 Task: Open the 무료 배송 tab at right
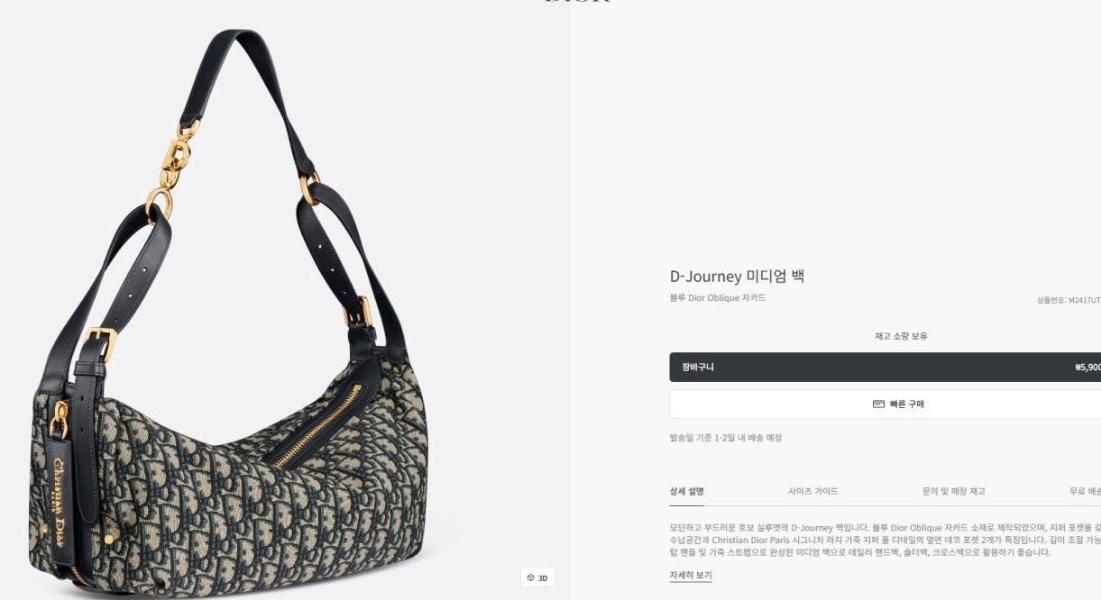pyautogui.click(x=1085, y=491)
